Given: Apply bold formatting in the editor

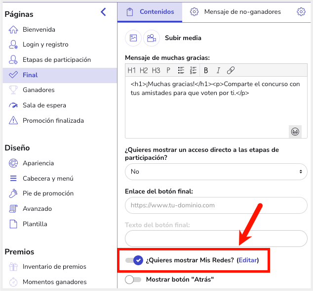Looking at the screenshot, I should (x=206, y=70).
